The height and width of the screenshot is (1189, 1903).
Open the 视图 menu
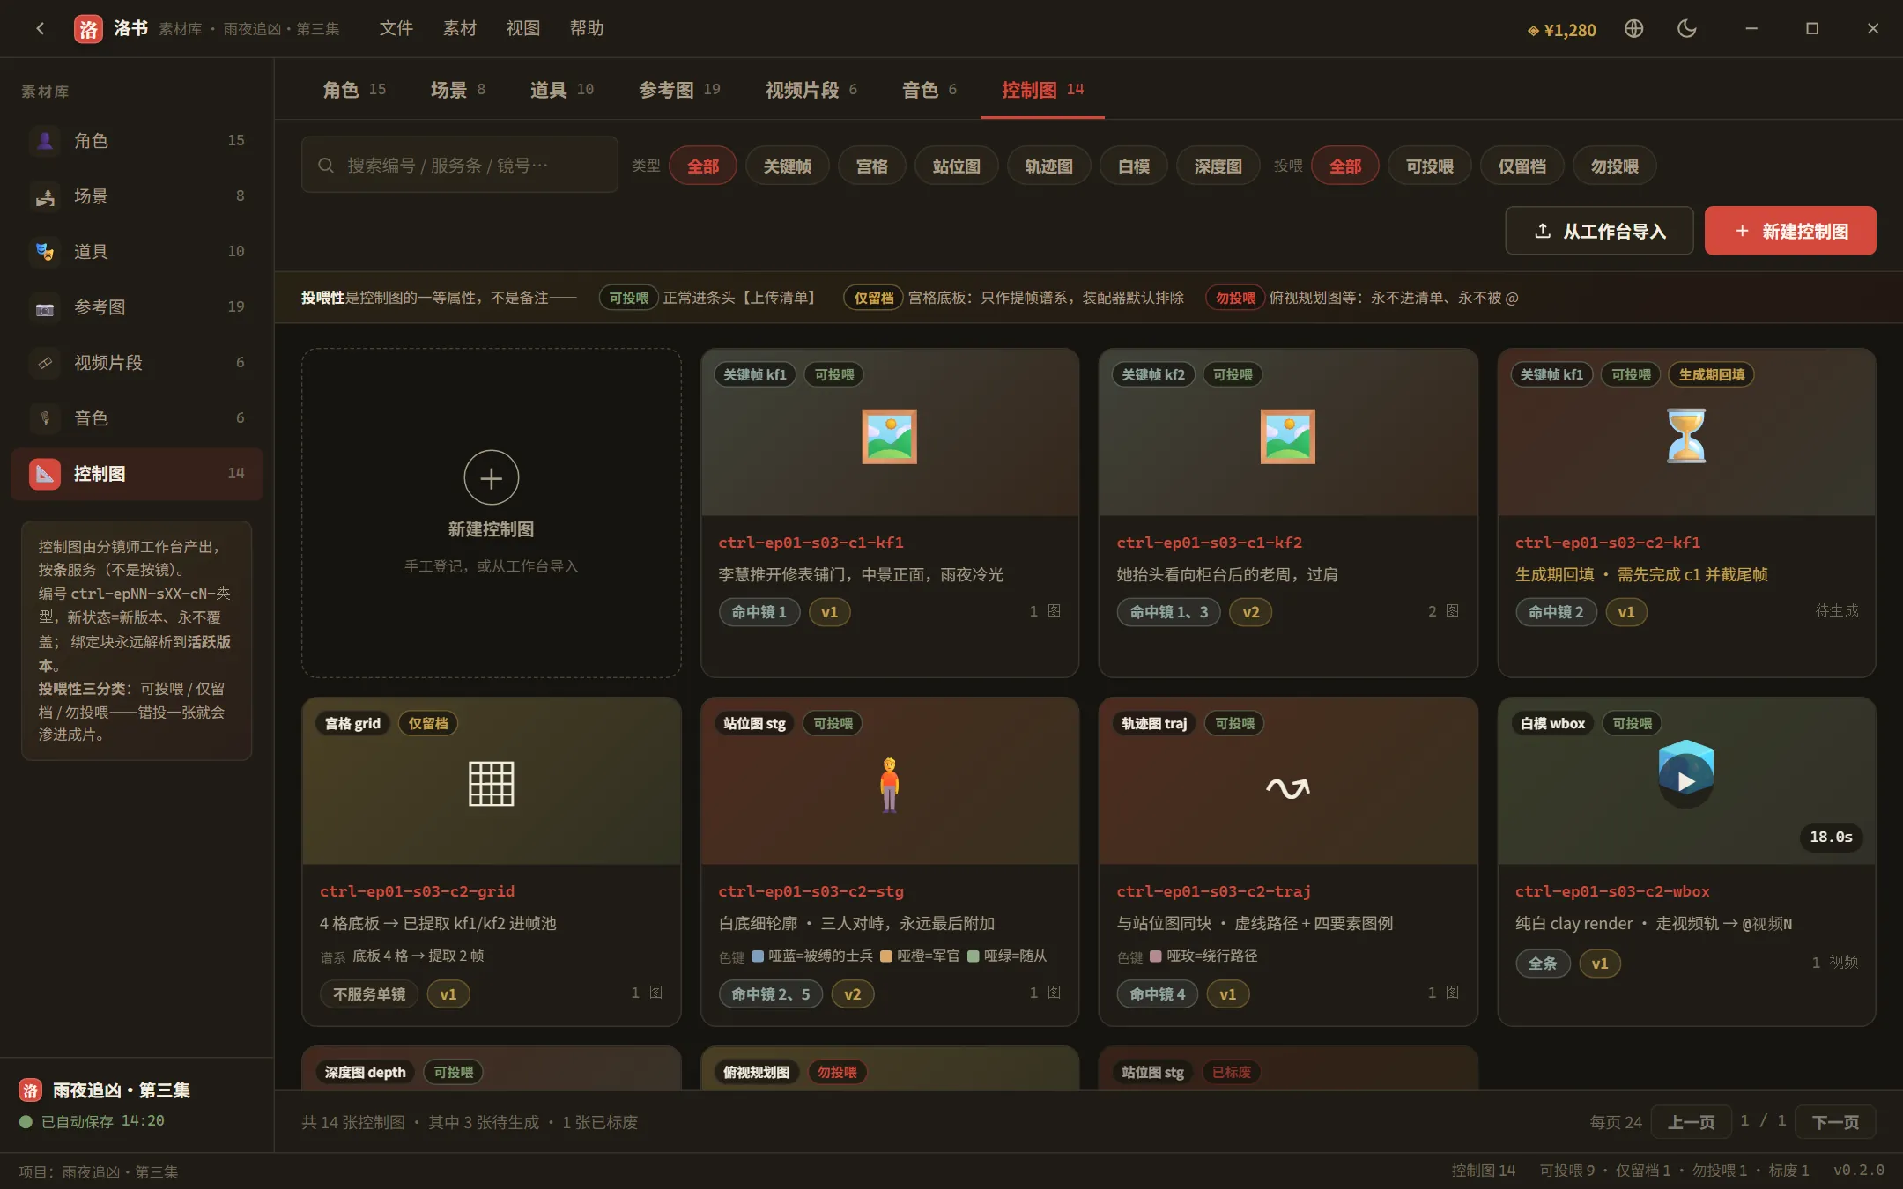522,28
